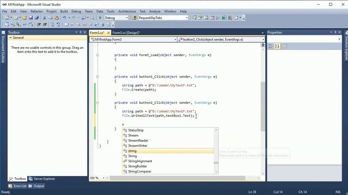Click the Comment Out Selection icon
Image resolution: width=348 pixels, height=195 pixels.
53,24
